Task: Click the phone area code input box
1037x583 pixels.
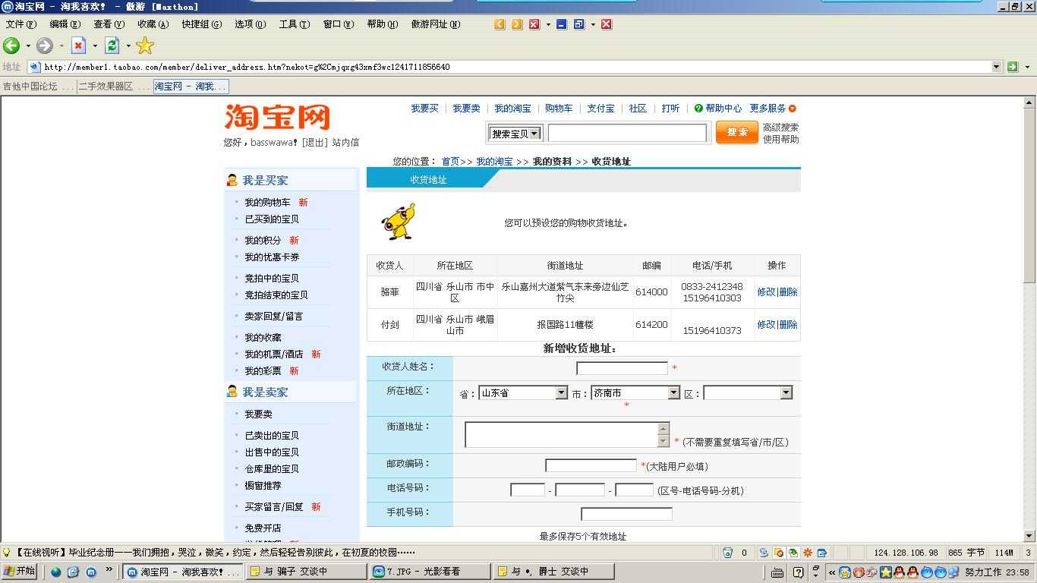Action: click(x=528, y=490)
